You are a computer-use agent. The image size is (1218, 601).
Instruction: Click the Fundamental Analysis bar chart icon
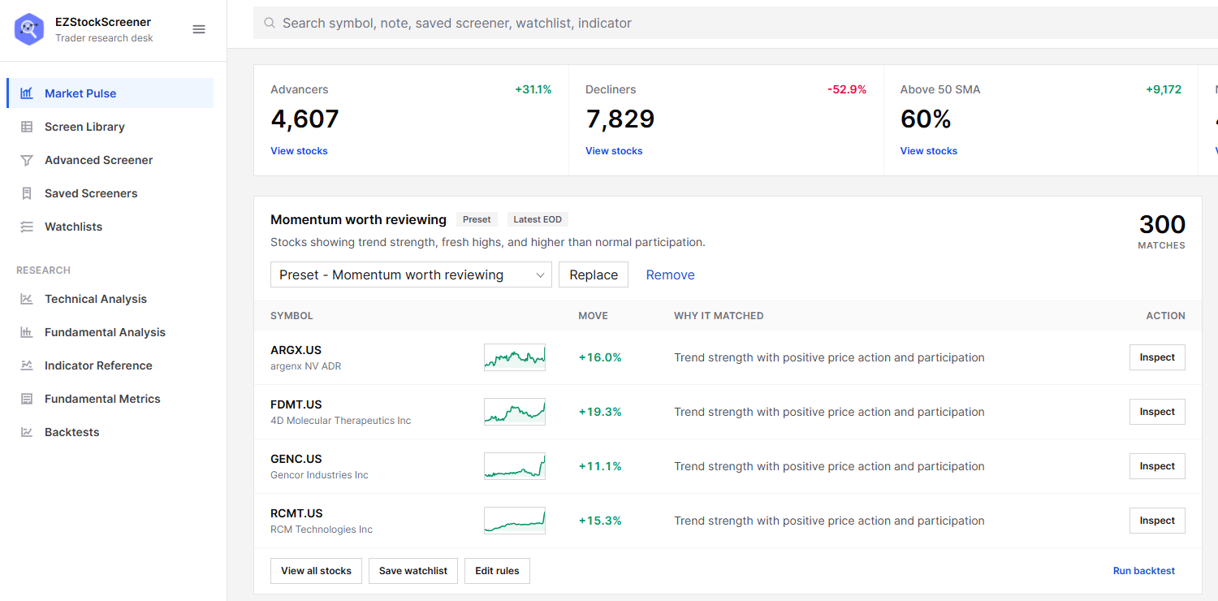pos(27,332)
